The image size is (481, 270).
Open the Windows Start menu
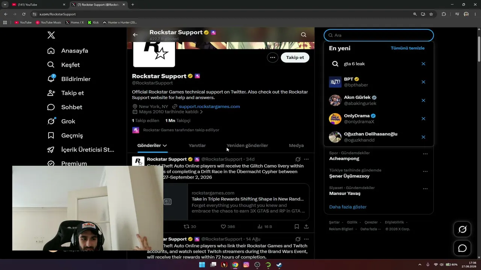click(x=202, y=265)
